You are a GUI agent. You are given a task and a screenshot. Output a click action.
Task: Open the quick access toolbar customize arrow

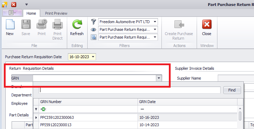(27, 5)
